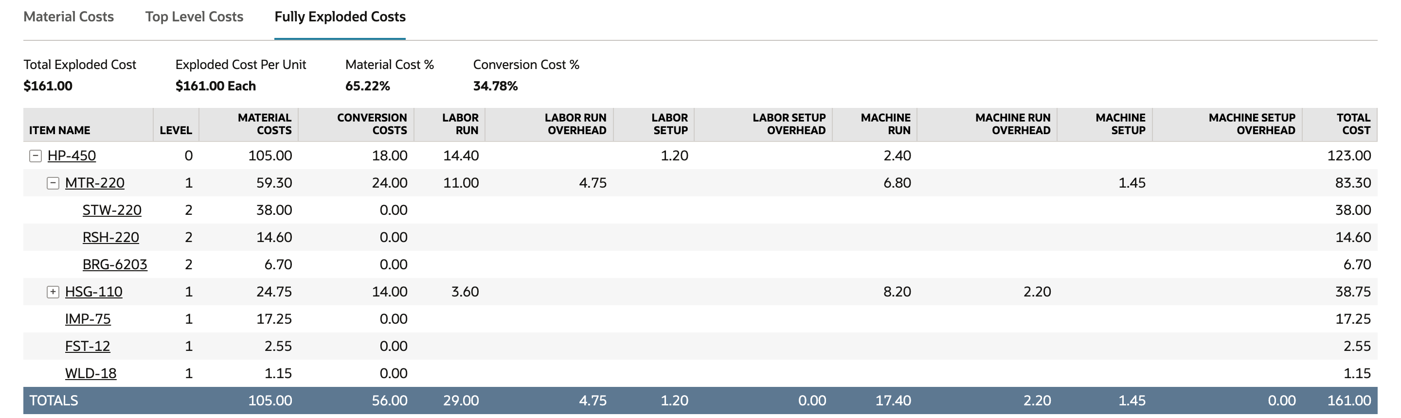Select the 34.78% Conversion Cost value
The image size is (1401, 418).
[x=496, y=86]
